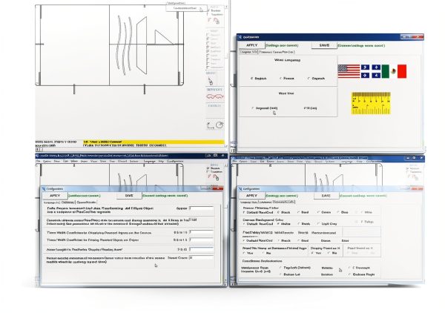Click the circular arc tool icon at the toolbar bottom
445x313 pixels.
click(220, 125)
